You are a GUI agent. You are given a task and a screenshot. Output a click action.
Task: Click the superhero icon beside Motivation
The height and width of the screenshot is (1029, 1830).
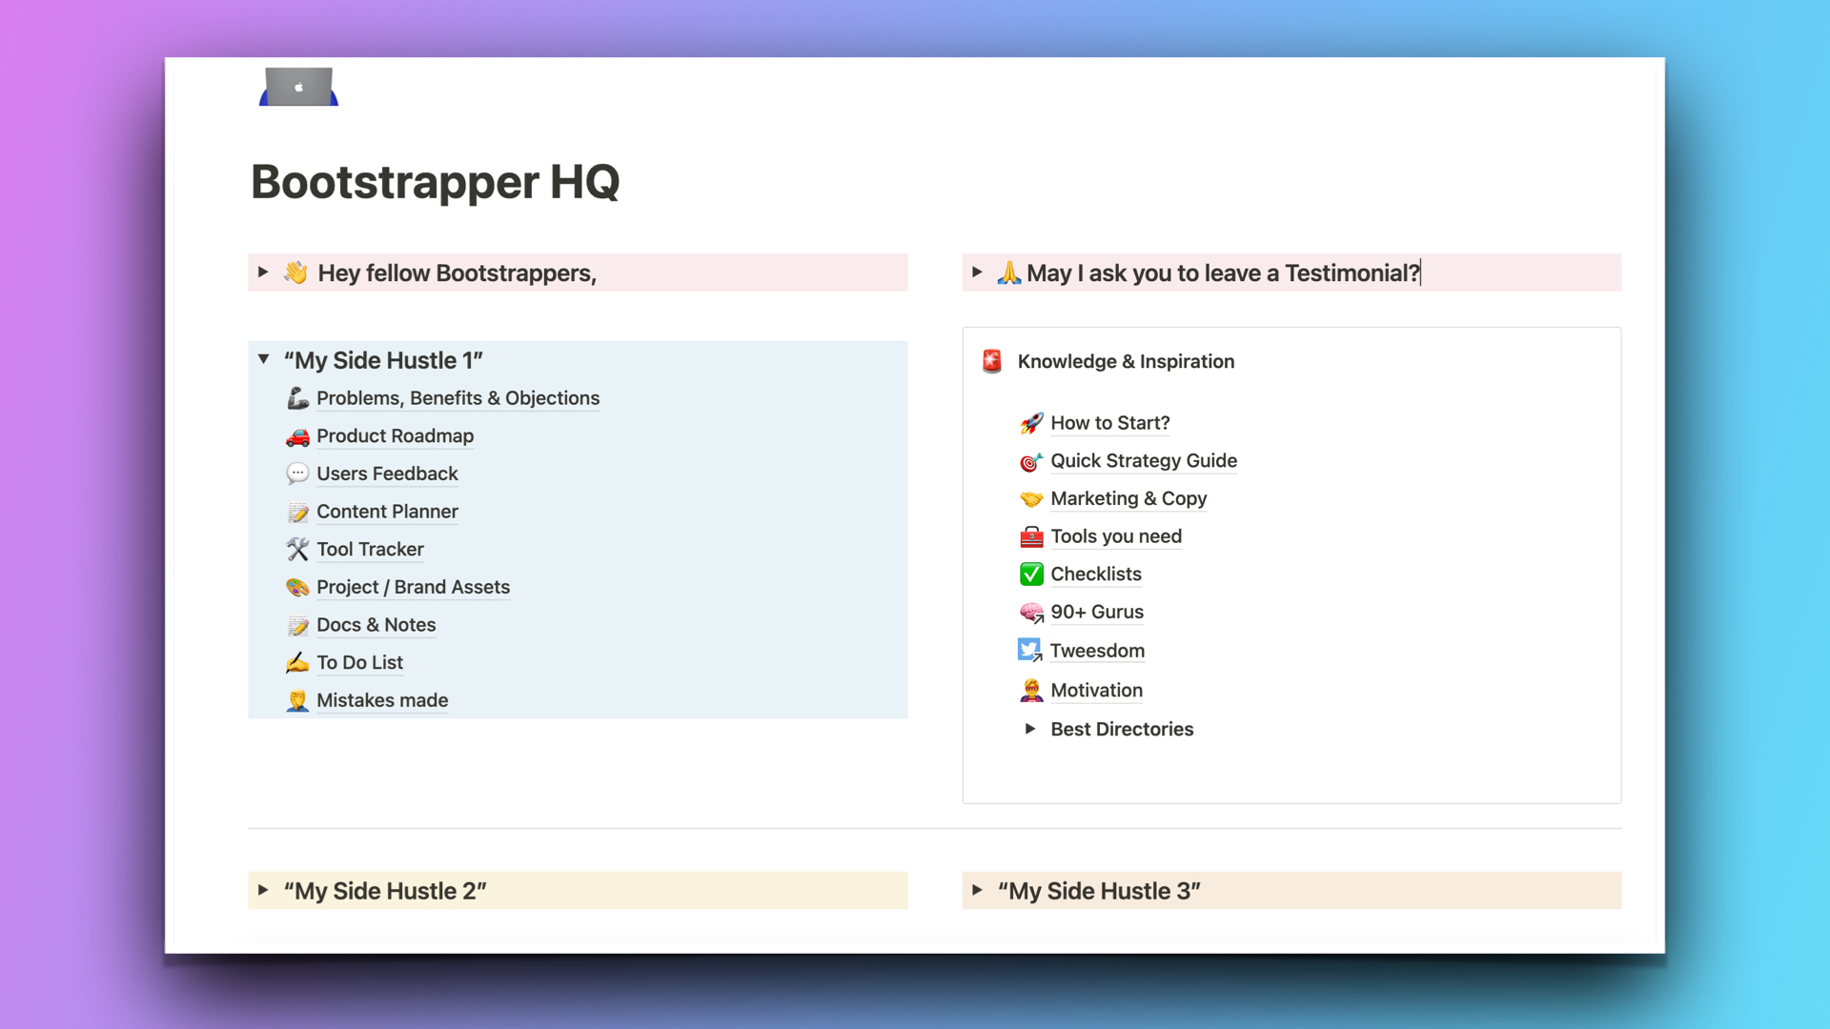(1031, 691)
